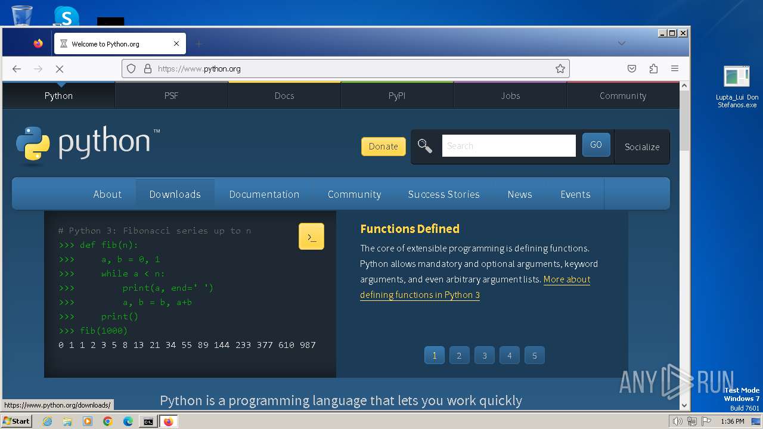Click the scrollbar down arrow
The height and width of the screenshot is (429, 763).
coord(684,405)
